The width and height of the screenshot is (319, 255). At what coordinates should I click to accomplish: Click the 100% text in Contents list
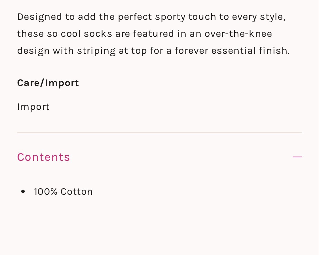click(46, 192)
